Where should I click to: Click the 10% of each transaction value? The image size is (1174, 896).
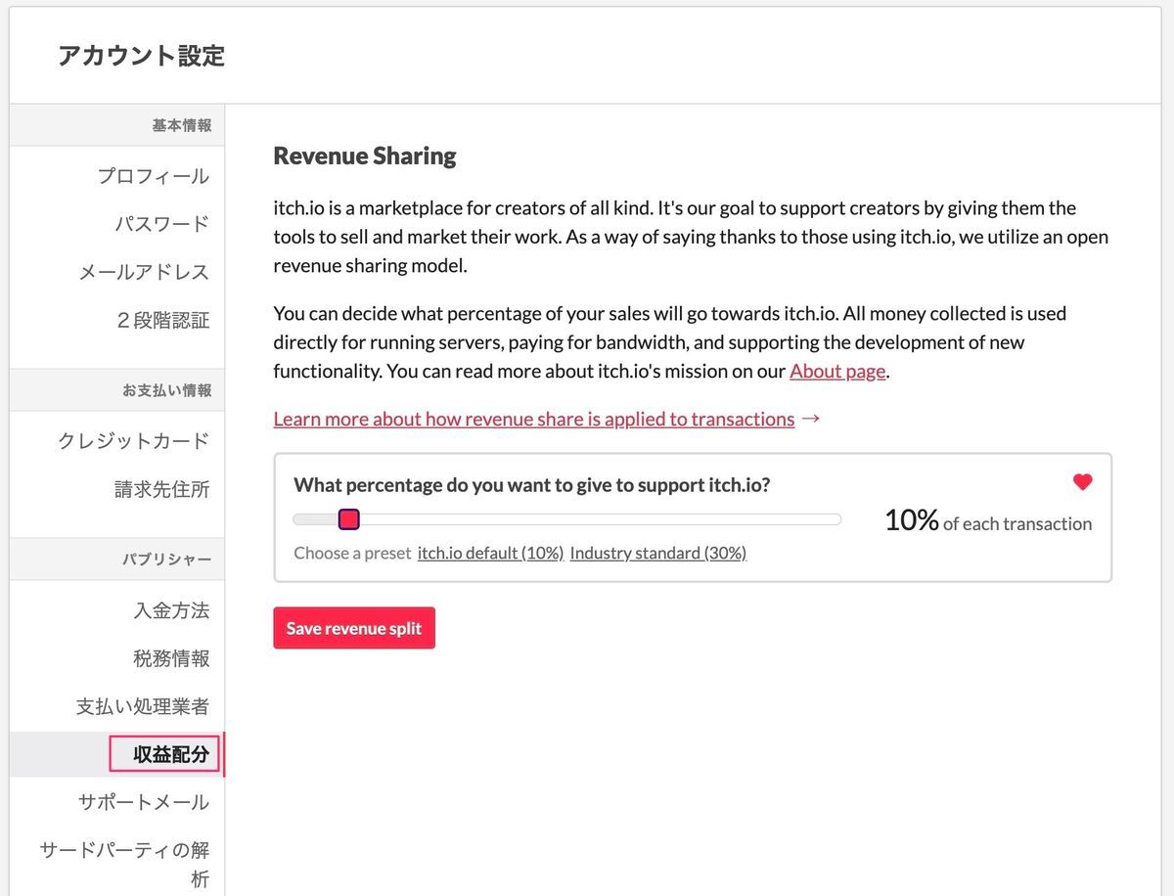[988, 521]
